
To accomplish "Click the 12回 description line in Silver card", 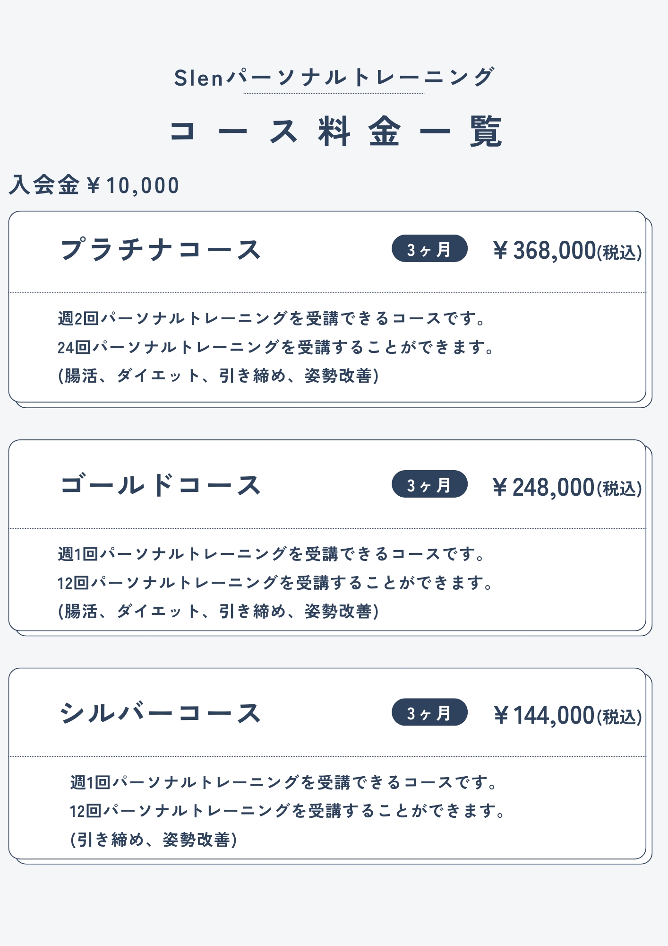I will click(x=287, y=811).
